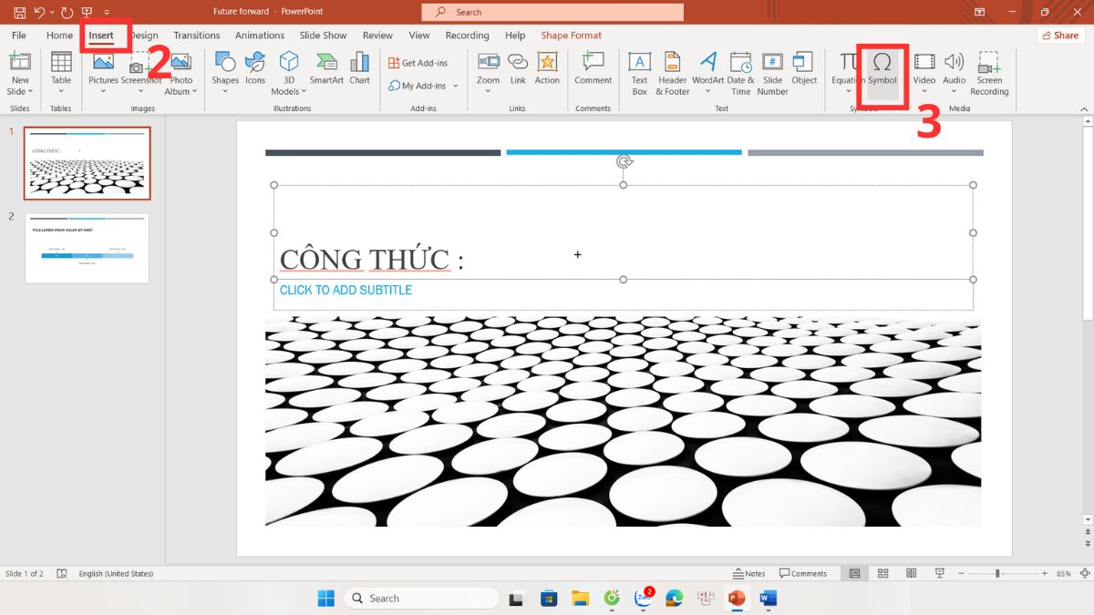Insert a Link
Viewport: 1094px width, 615px height.
click(x=518, y=68)
